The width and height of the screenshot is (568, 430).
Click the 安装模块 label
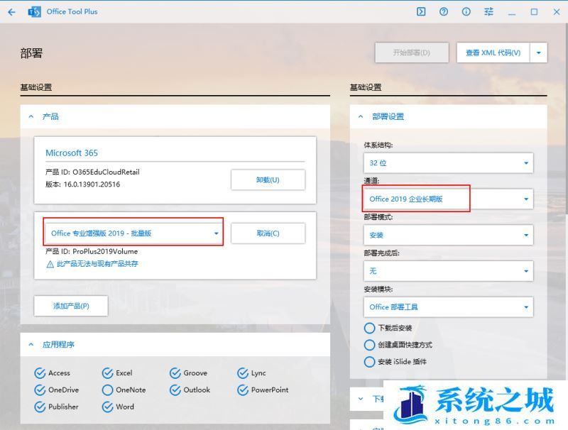click(x=378, y=290)
